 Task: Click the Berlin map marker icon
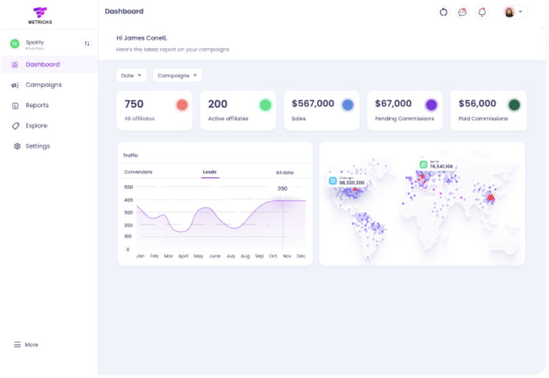point(423,165)
